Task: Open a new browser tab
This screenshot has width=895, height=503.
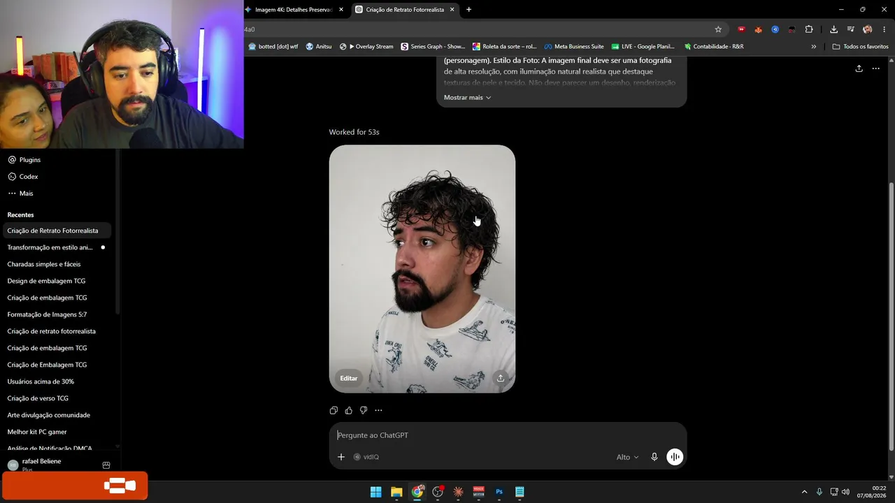Action: pyautogui.click(x=468, y=10)
